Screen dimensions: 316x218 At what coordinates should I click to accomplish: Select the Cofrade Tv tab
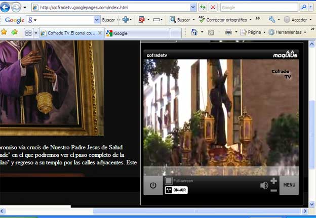pyautogui.click(x=68, y=33)
